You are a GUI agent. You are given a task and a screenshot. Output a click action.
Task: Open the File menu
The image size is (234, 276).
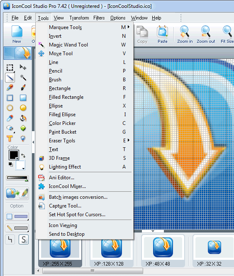15,18
